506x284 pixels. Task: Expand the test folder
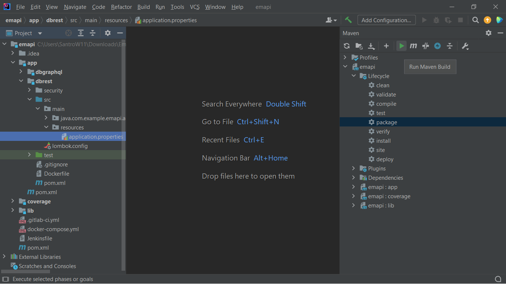pyautogui.click(x=29, y=155)
